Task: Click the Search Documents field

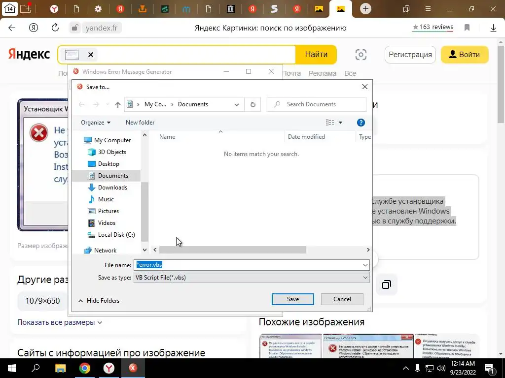Action: click(317, 104)
